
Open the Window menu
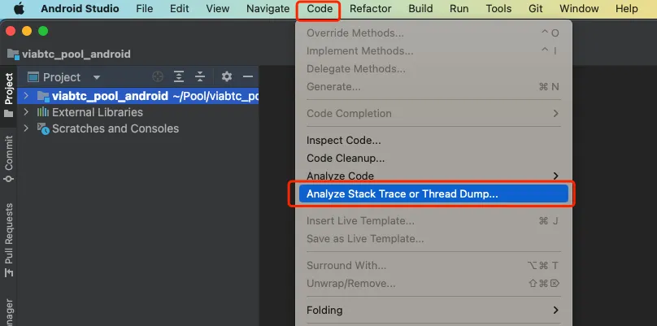[x=579, y=9]
